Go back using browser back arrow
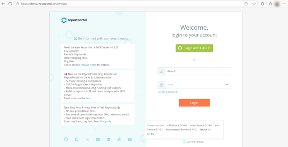The width and height of the screenshot is (288, 147). click(x=3, y=4)
